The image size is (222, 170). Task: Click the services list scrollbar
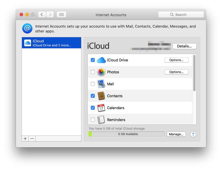(x=194, y=73)
